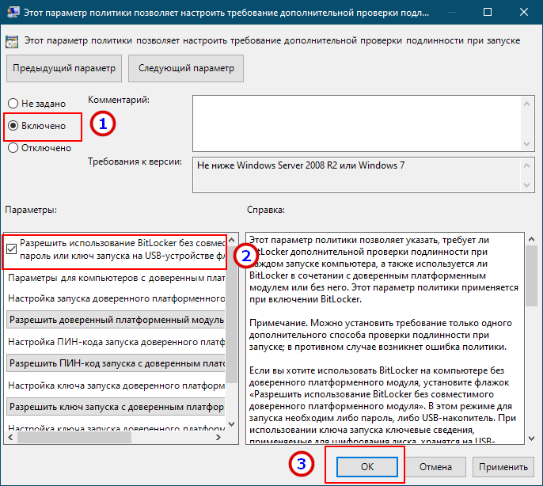Viewport: 543px width, 486px height.
Task: Minimize the policy dialog window
Action: coord(451,12)
